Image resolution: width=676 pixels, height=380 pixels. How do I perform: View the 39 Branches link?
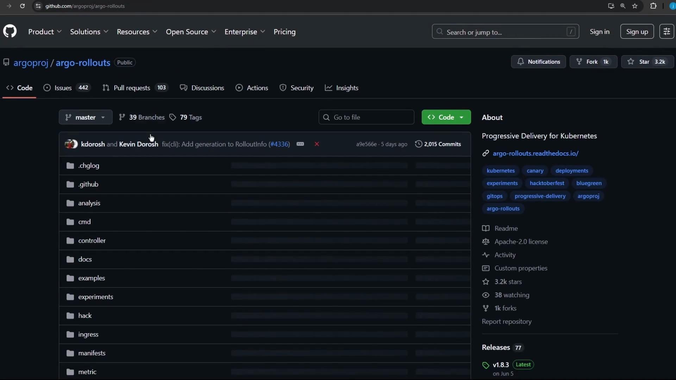pyautogui.click(x=142, y=117)
